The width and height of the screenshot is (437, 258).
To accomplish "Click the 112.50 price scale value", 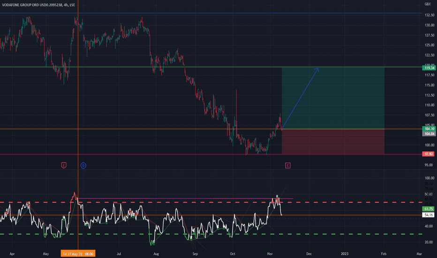I will [429, 95].
